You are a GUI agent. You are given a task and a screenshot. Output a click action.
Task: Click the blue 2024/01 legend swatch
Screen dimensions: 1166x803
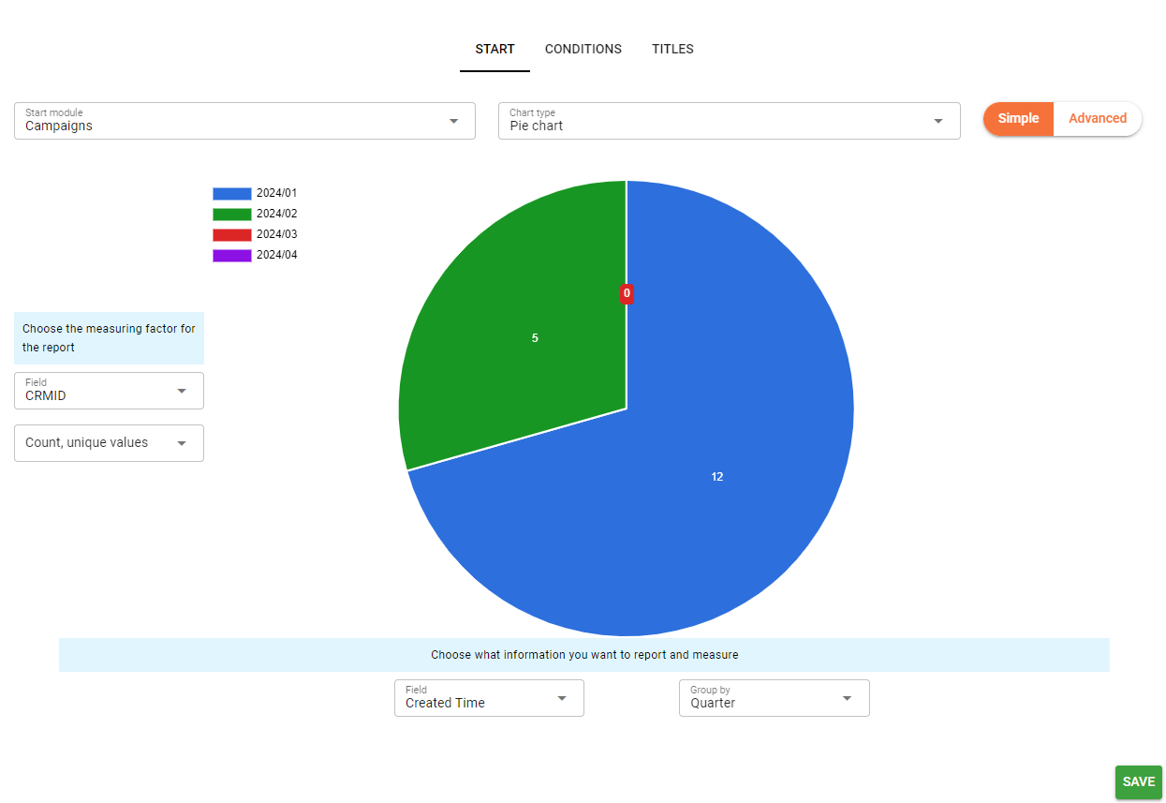[x=231, y=192]
